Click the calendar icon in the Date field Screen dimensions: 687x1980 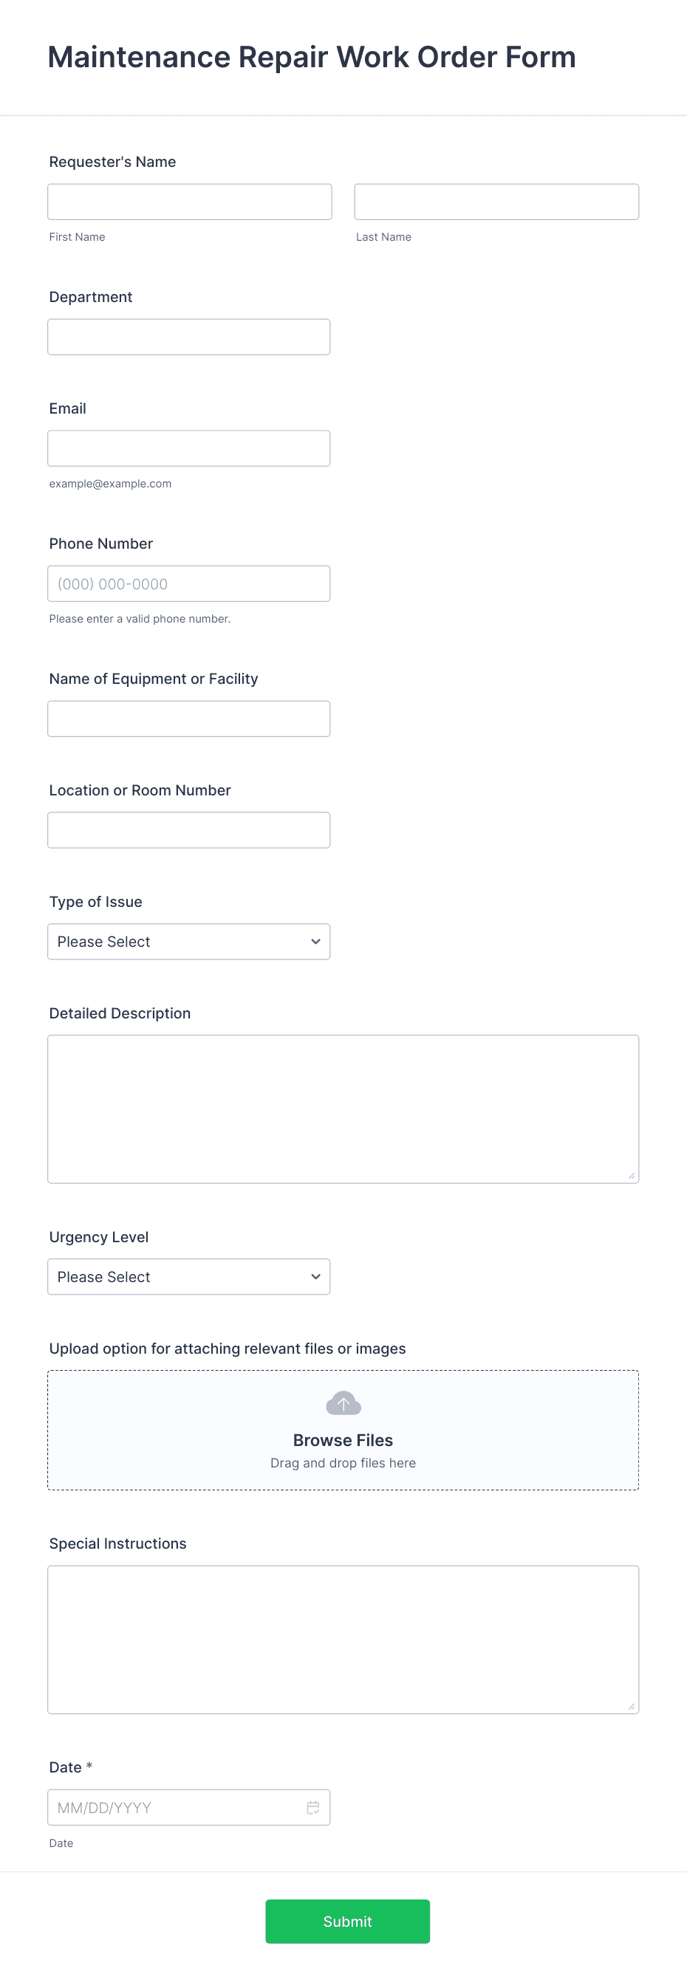pos(314,1806)
